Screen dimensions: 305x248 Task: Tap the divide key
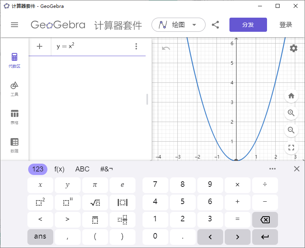(265, 185)
